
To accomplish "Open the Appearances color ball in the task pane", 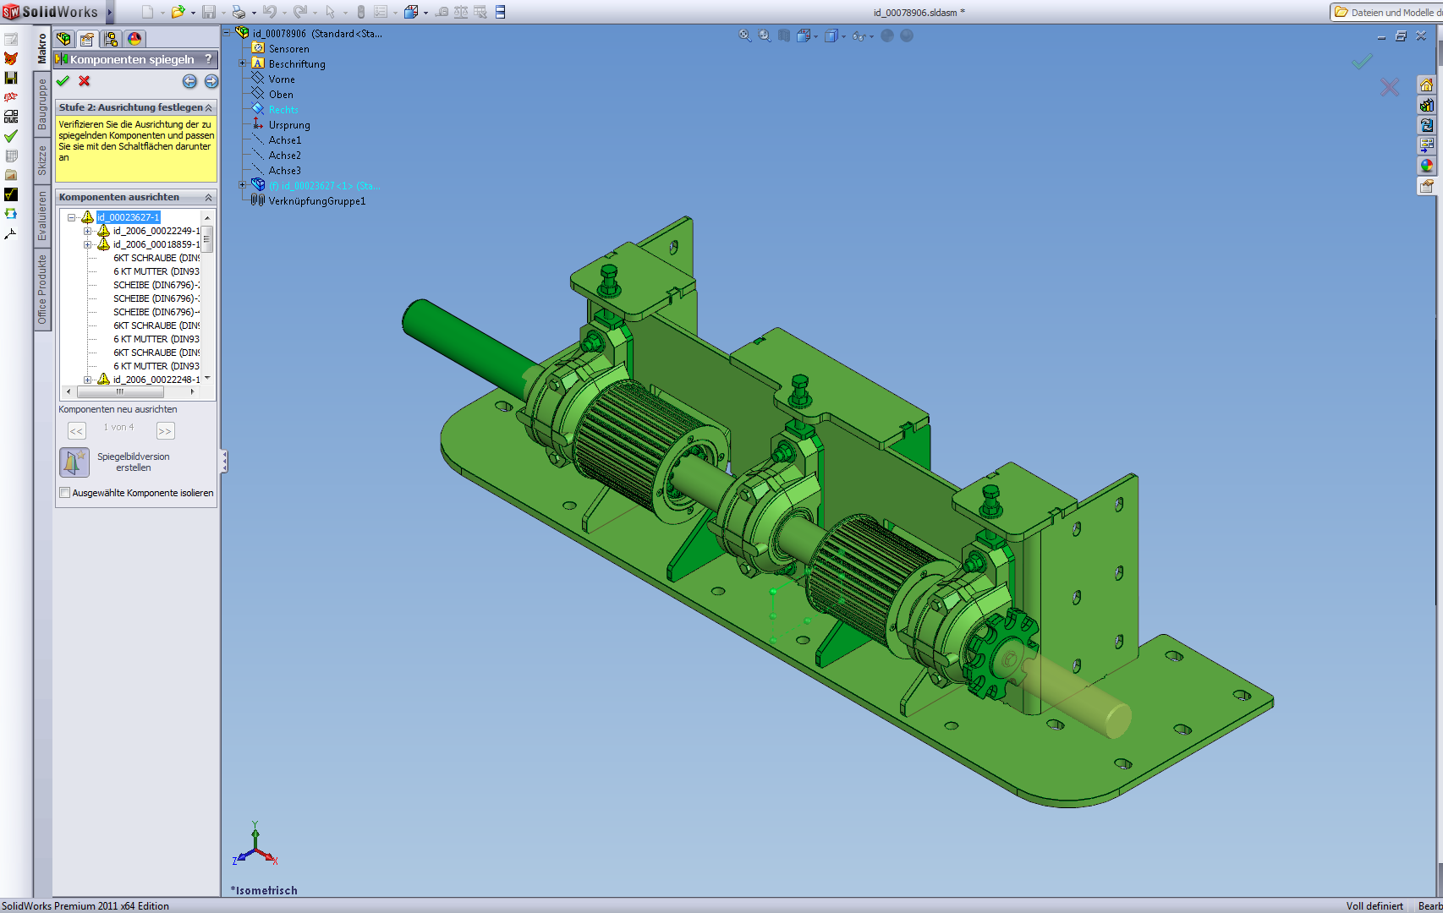I will [1427, 166].
